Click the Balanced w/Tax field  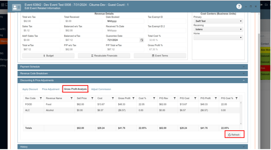[x=83, y=40]
